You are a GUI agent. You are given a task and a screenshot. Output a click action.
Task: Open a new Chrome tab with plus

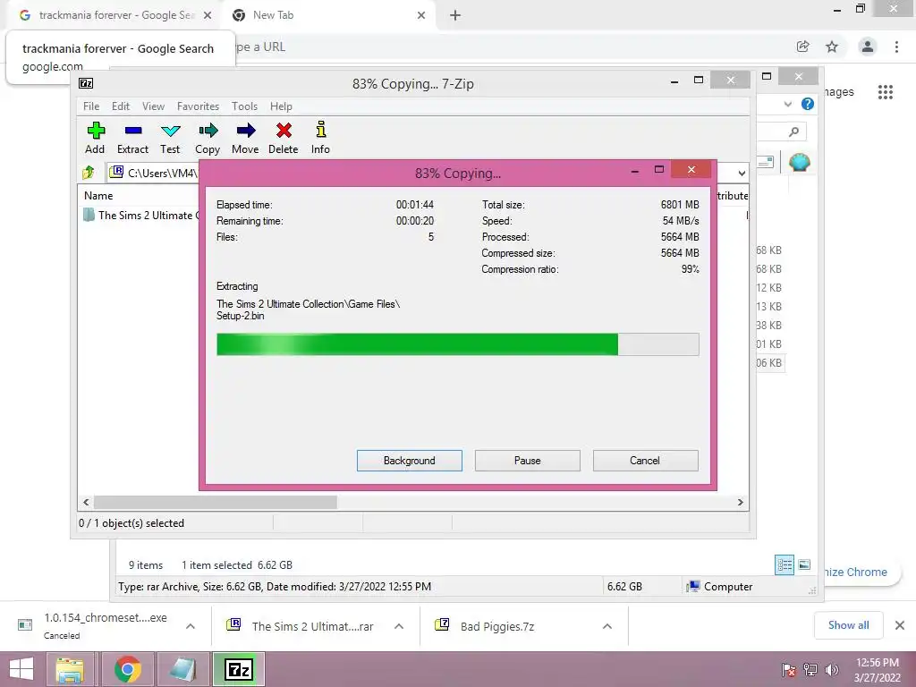point(455,16)
